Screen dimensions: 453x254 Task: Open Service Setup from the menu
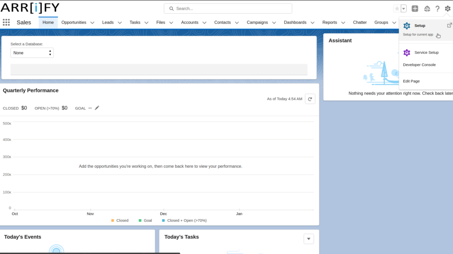426,53
